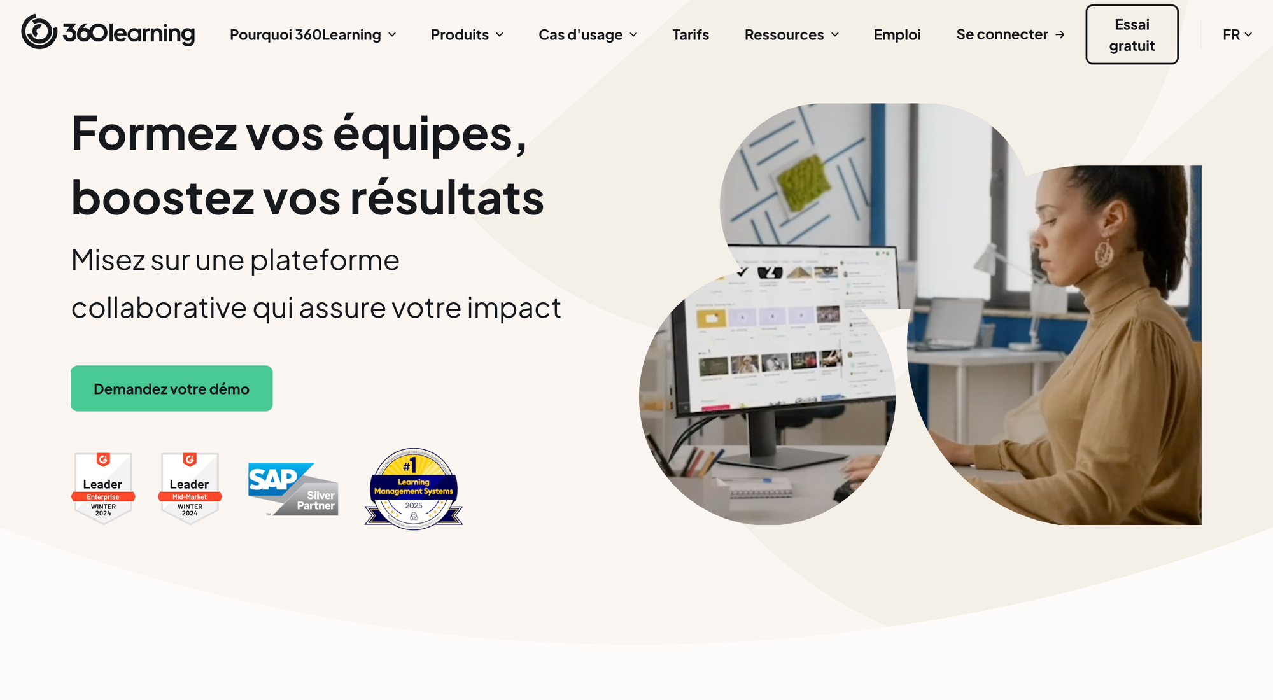The height and width of the screenshot is (700, 1273).
Task: Click the Essai gratuit button border icon
Action: [x=1132, y=34]
